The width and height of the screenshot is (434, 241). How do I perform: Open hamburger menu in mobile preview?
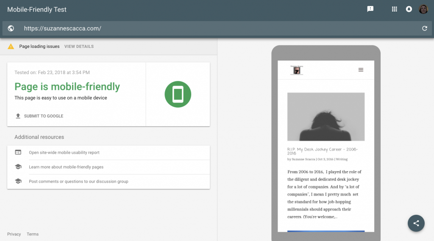pyautogui.click(x=361, y=70)
